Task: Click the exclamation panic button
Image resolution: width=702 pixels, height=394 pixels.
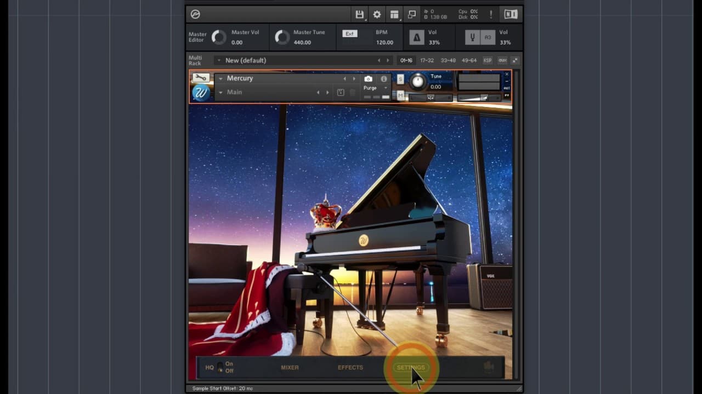Action: coord(491,15)
